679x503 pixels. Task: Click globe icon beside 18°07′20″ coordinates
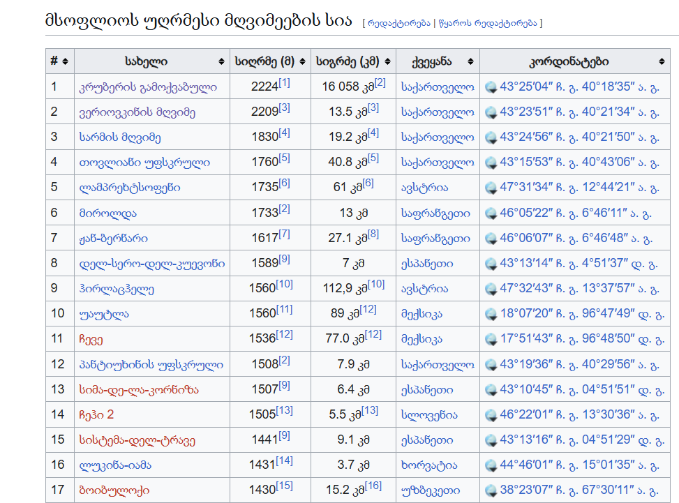491,314
